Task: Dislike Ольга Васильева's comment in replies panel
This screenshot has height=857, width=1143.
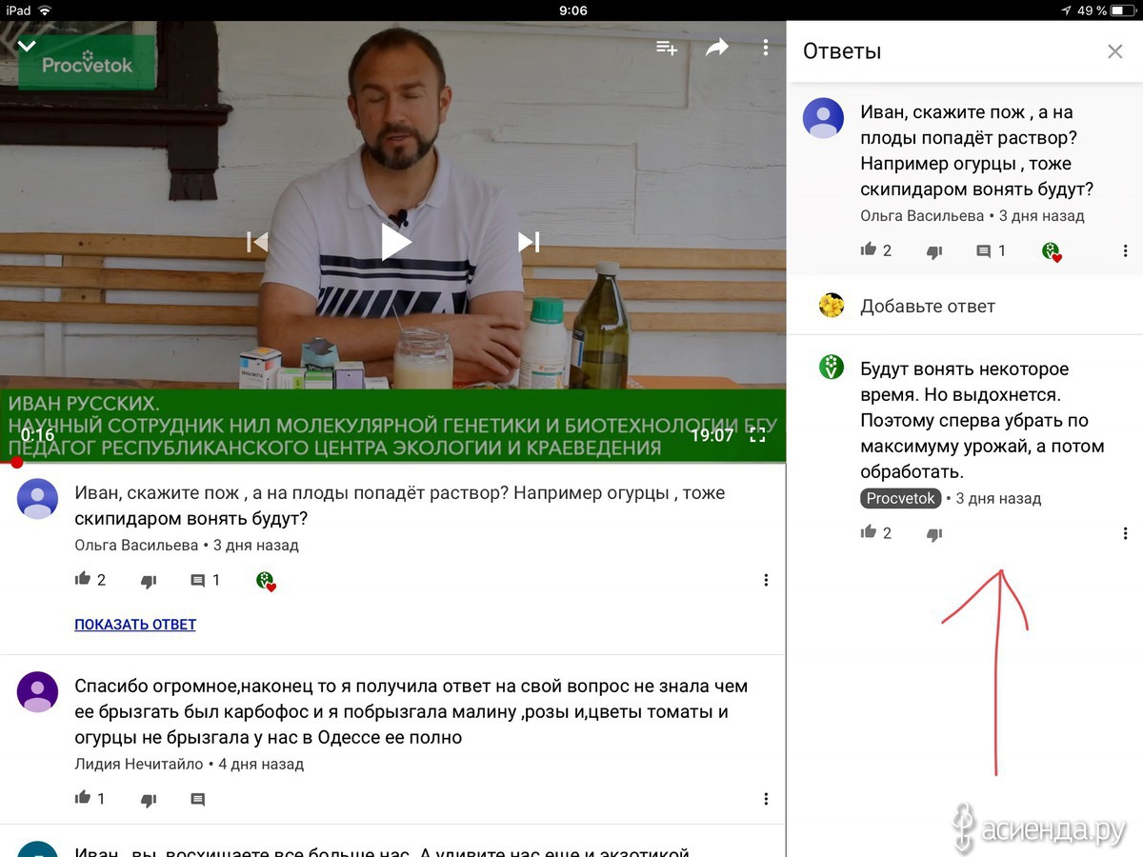Action: pos(934,251)
